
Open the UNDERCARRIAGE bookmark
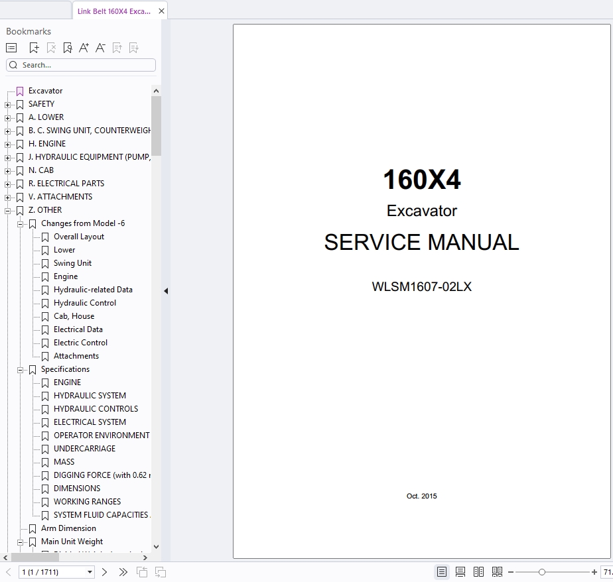pos(84,449)
